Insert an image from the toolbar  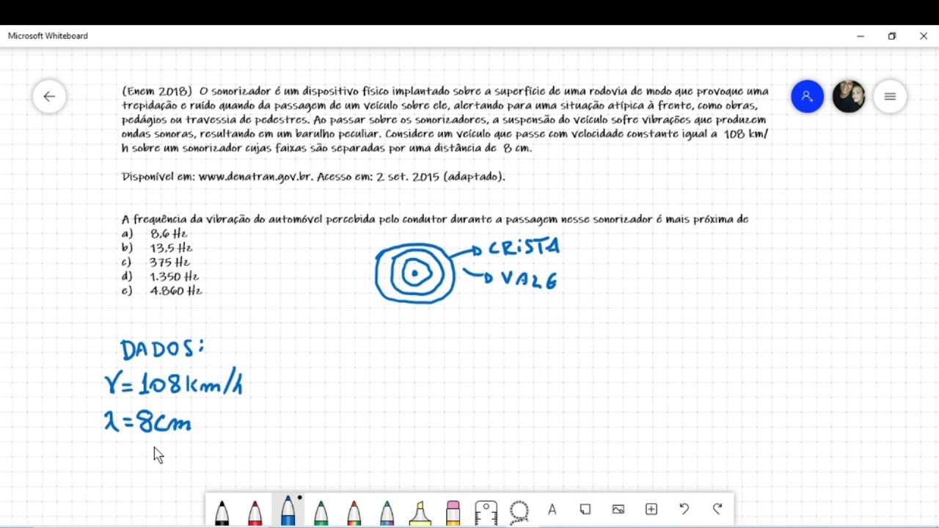(618, 509)
